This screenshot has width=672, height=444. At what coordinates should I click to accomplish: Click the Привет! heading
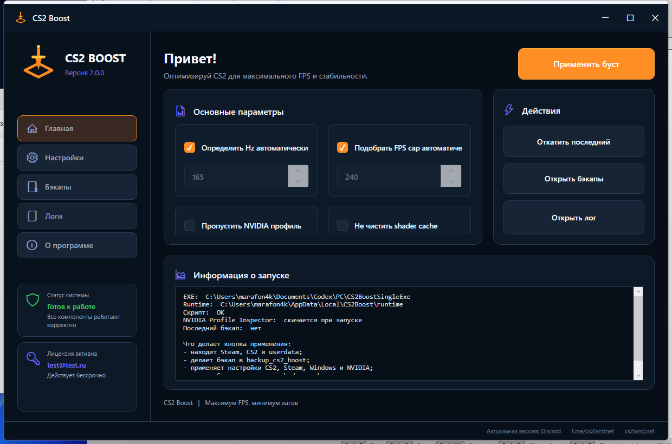coord(190,58)
